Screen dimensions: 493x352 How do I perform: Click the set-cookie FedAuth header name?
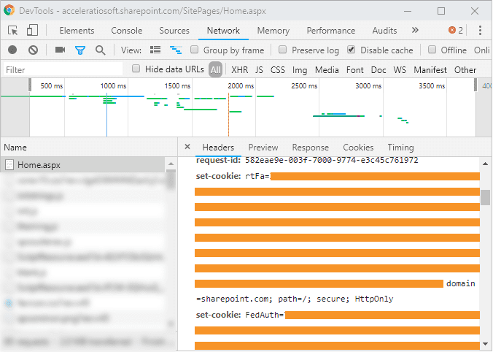218,315
